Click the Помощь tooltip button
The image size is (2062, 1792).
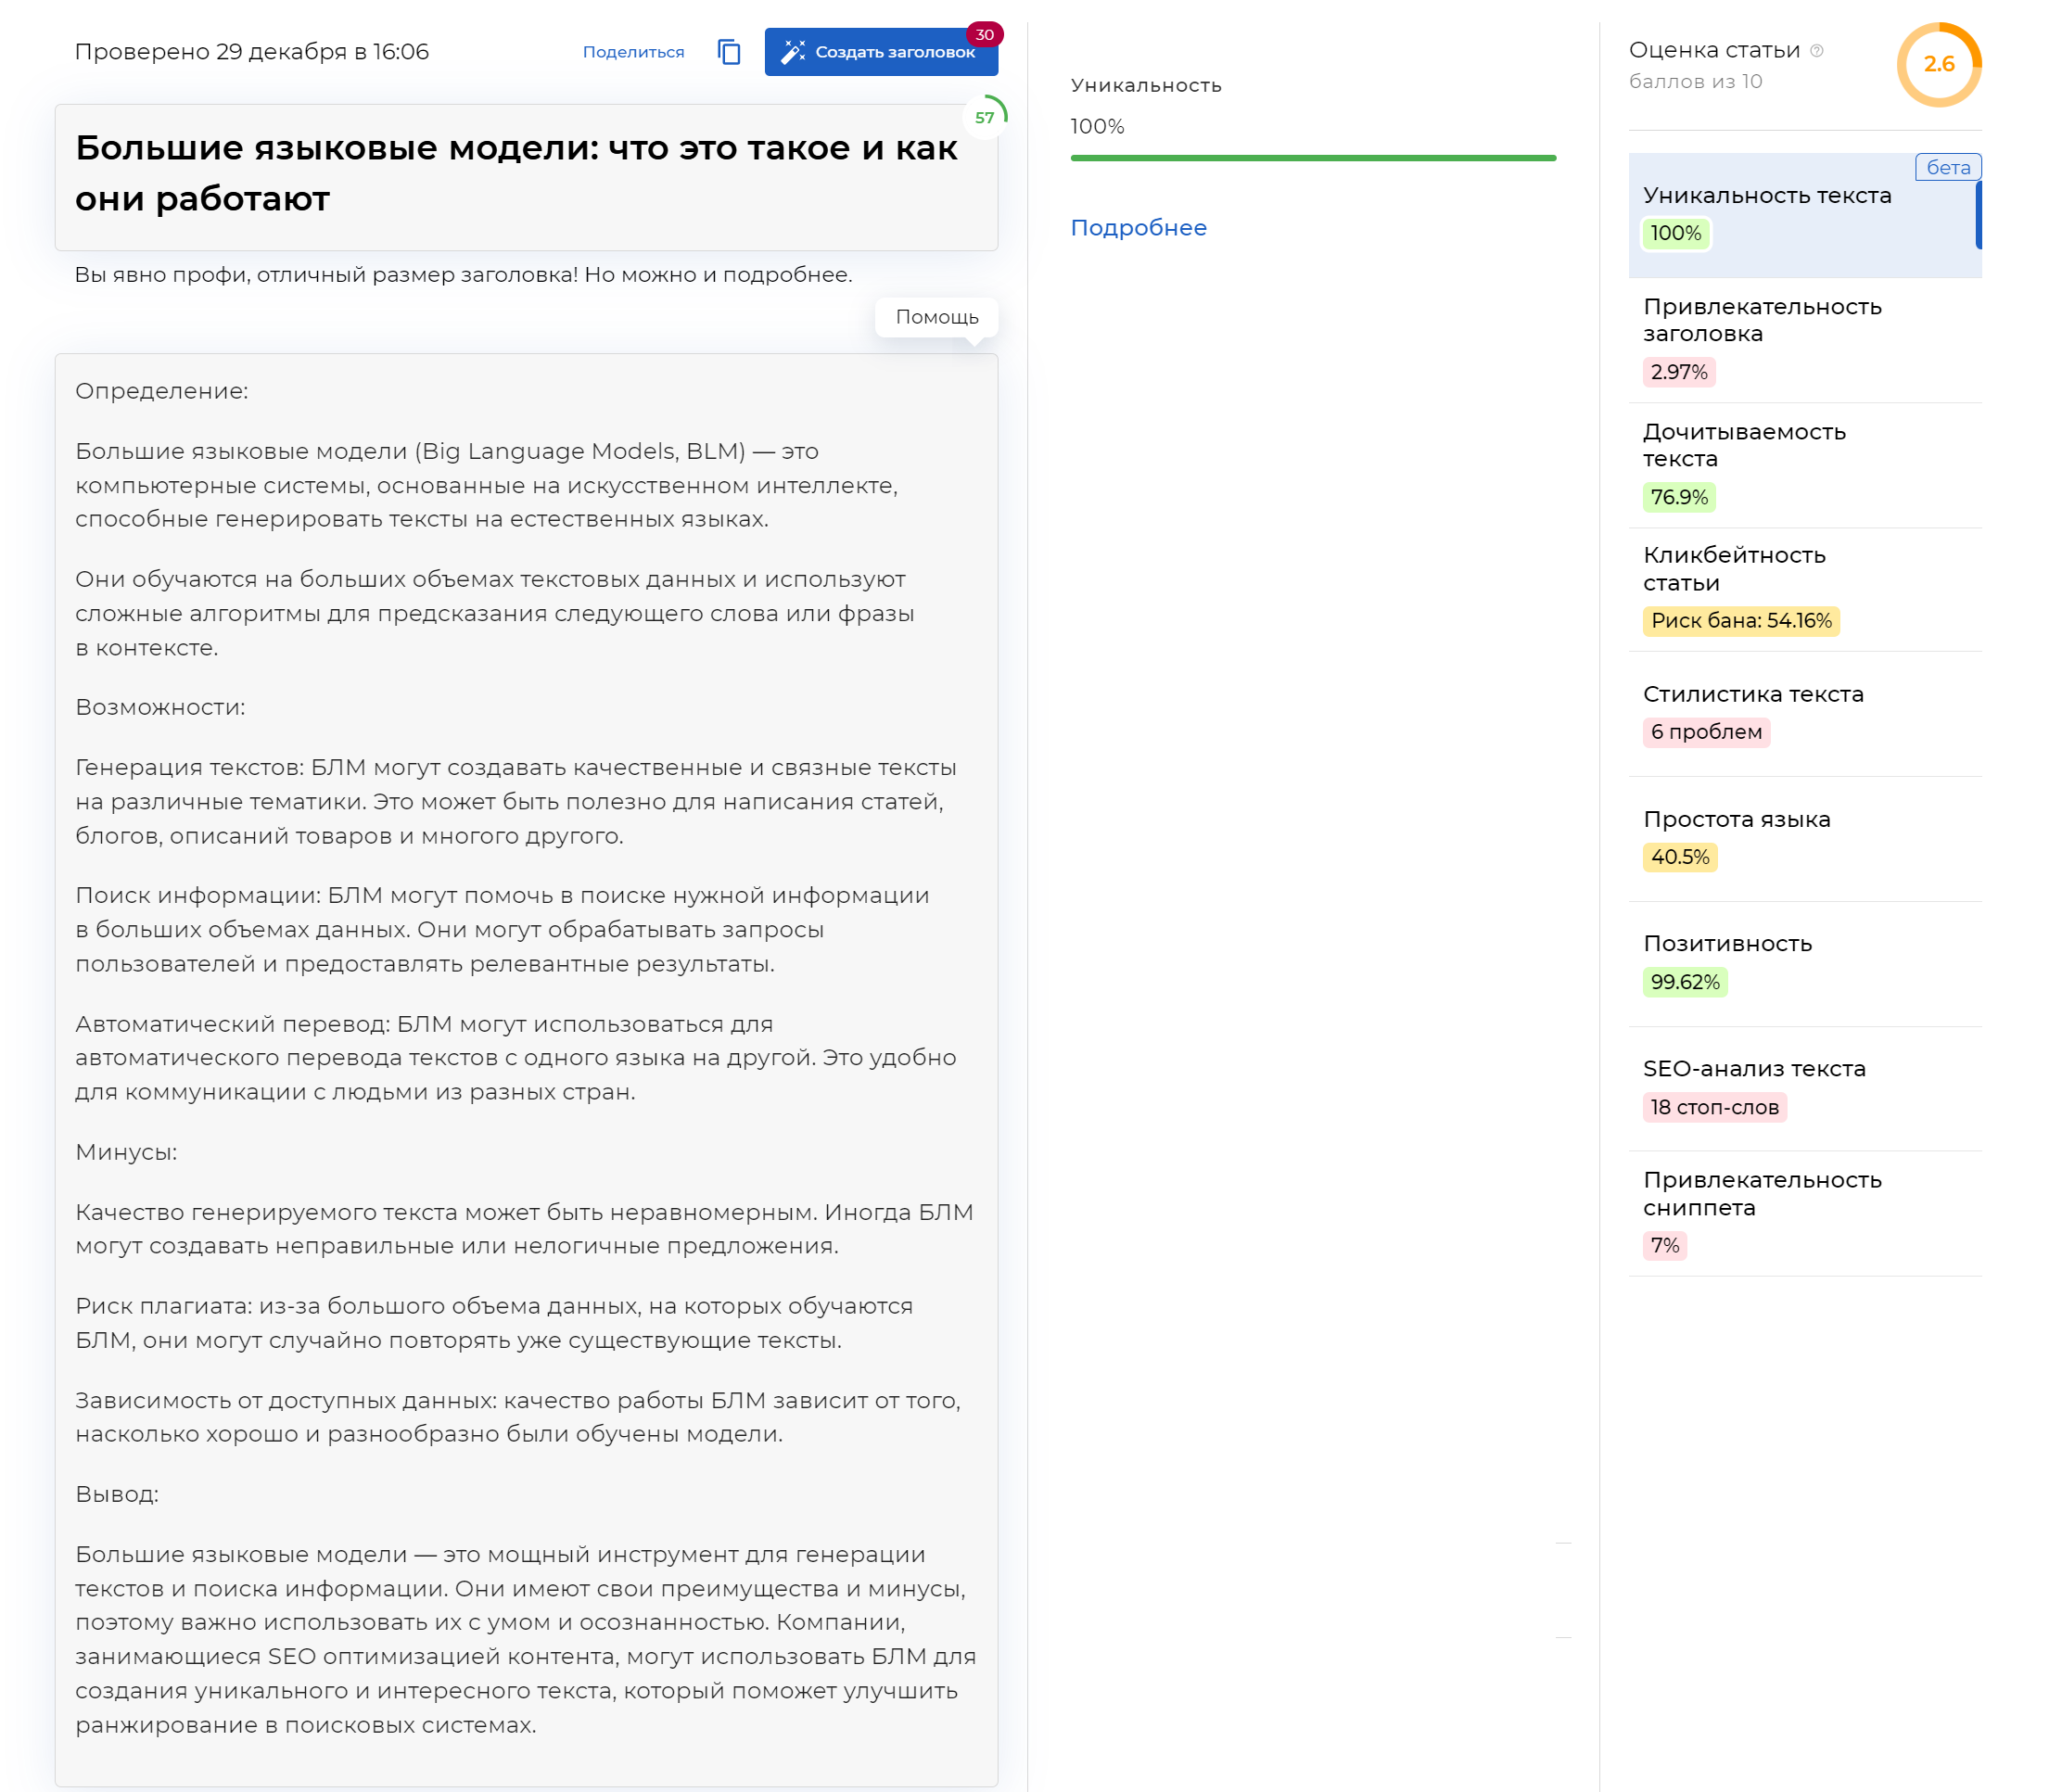[x=936, y=317]
